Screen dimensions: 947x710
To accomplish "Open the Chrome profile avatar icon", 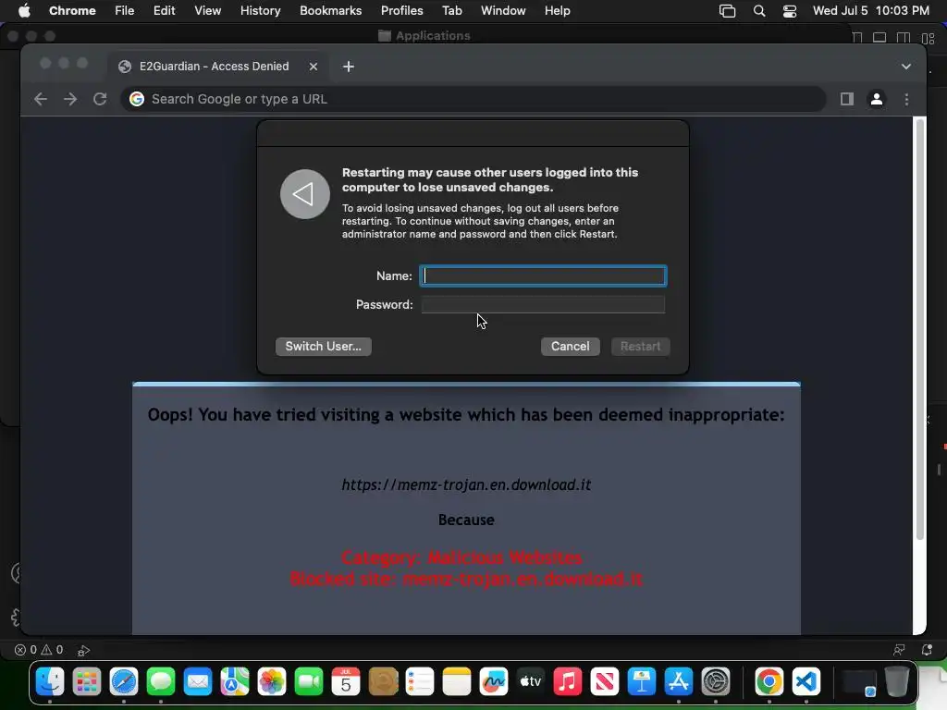I will coord(877,99).
